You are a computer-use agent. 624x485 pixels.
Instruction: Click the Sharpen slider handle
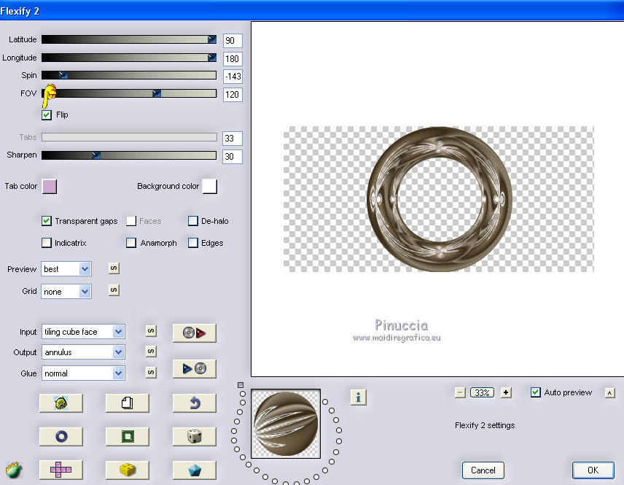[x=96, y=155]
